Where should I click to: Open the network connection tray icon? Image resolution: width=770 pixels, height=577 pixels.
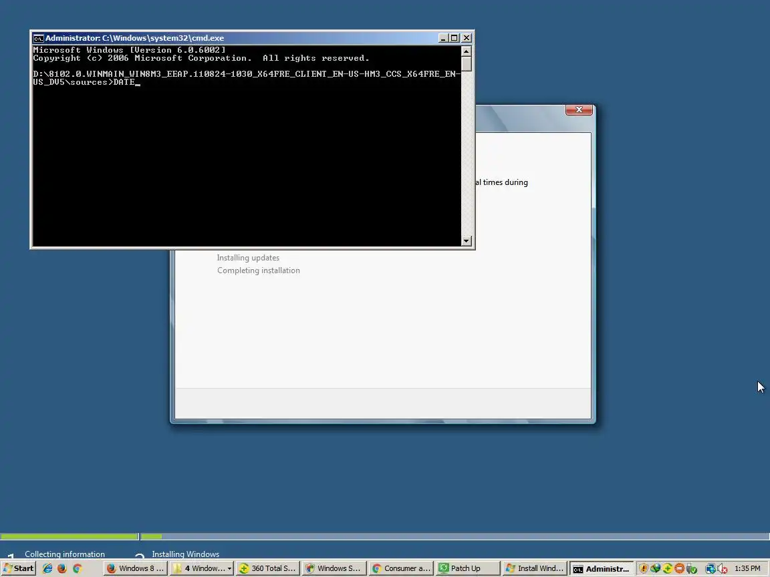[x=710, y=569]
